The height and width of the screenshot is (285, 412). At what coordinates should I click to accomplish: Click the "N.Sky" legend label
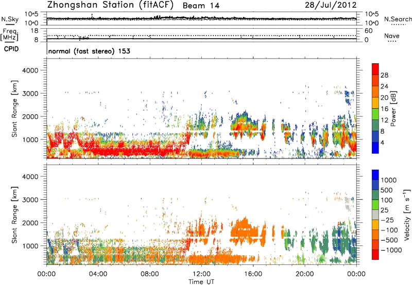coord(10,19)
